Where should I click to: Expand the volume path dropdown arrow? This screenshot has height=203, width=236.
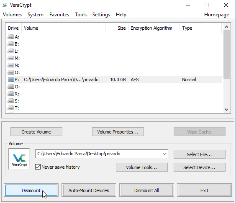click(164, 154)
